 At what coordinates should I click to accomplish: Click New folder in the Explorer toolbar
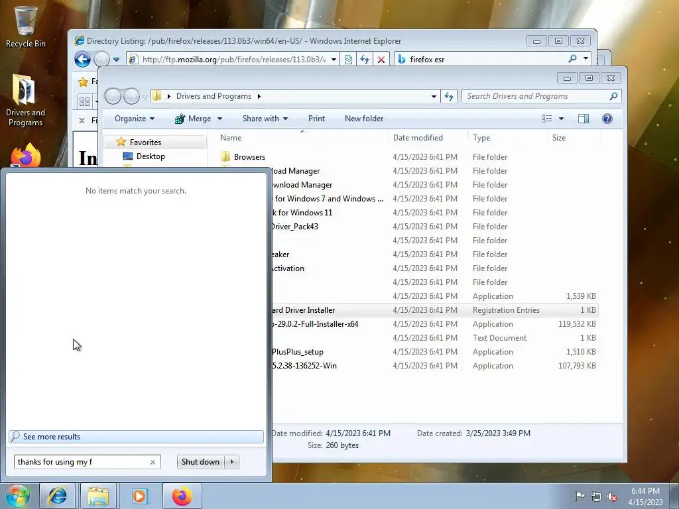coord(364,119)
